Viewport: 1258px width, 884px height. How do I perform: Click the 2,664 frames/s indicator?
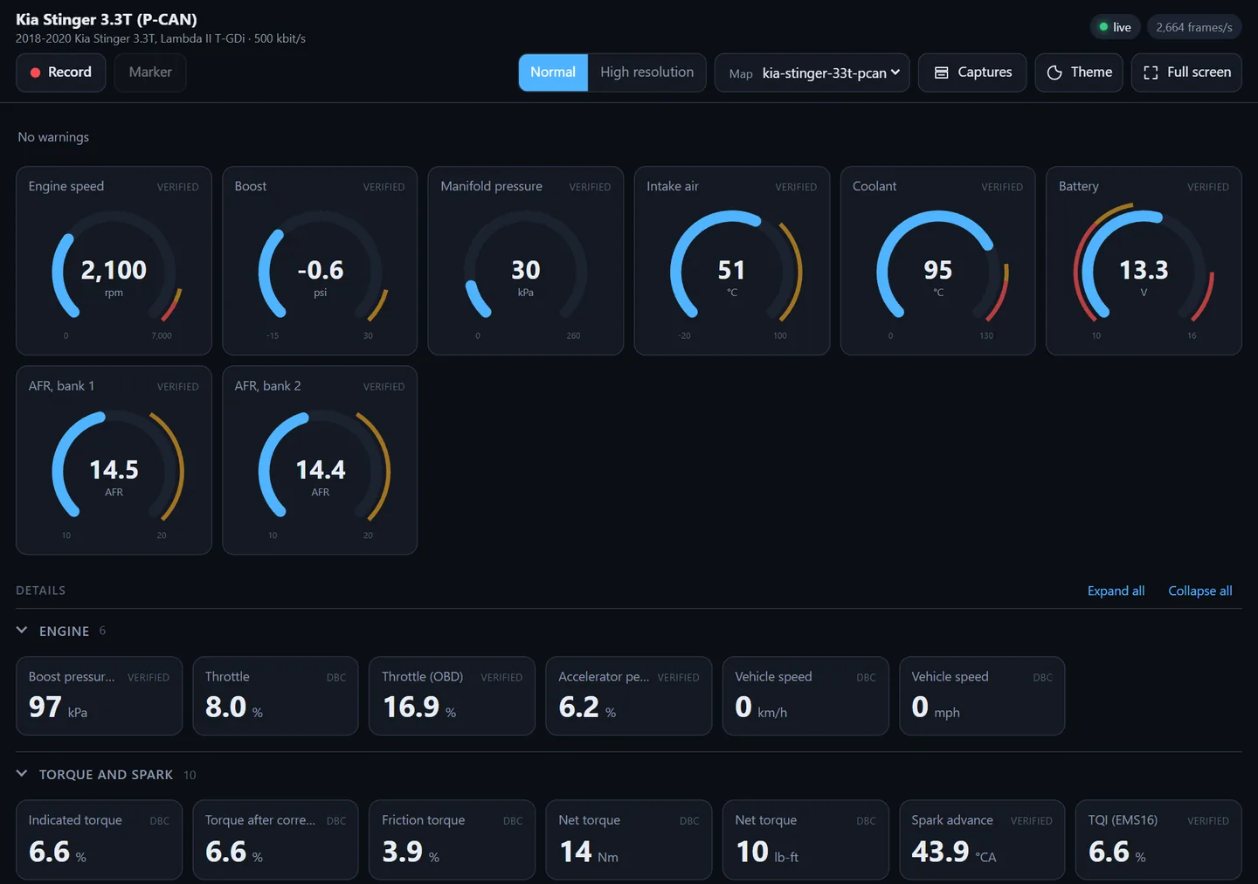(x=1194, y=27)
